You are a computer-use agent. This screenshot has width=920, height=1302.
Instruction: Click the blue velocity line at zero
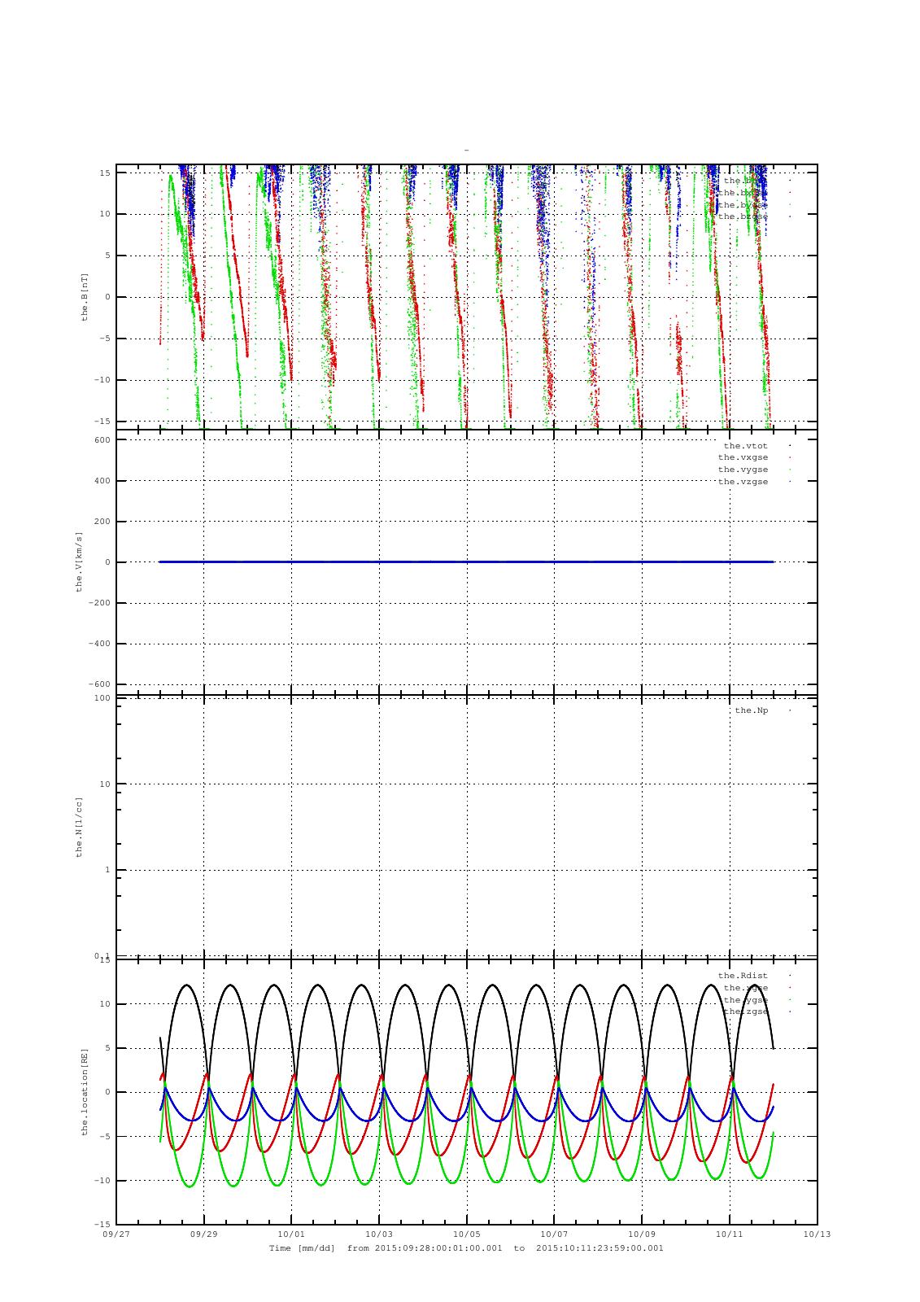(x=466, y=561)
